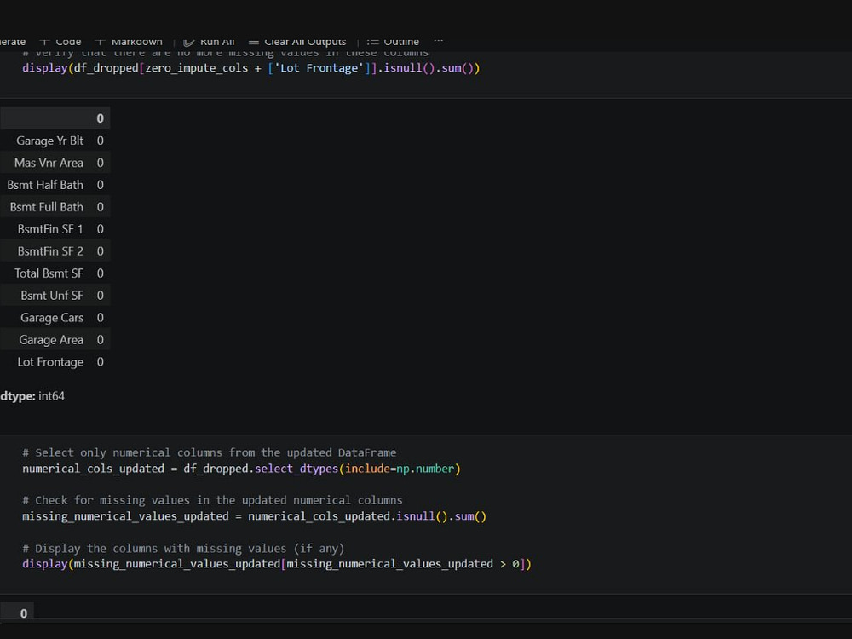This screenshot has width=852, height=639.
Task: Click the display(missing_numerical_values_updated...) code line
Action: point(277,564)
